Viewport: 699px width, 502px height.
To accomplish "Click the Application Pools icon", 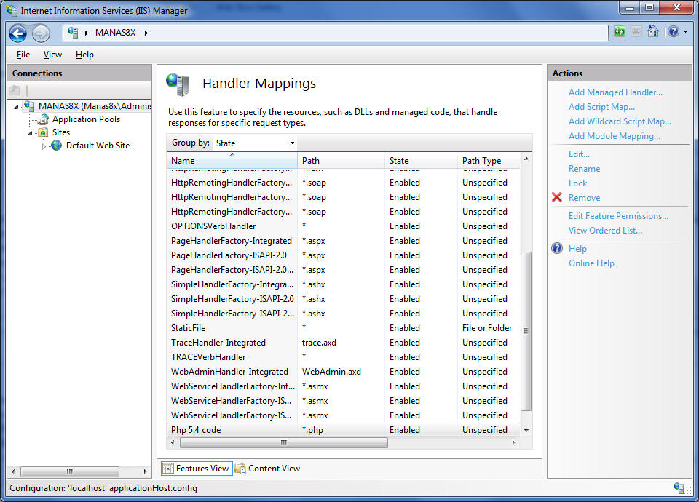I will pyautogui.click(x=43, y=119).
